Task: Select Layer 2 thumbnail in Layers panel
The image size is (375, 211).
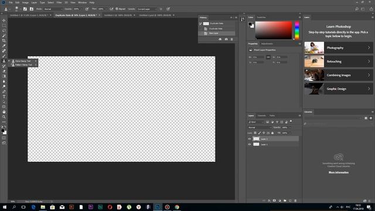Action: [x=256, y=139]
